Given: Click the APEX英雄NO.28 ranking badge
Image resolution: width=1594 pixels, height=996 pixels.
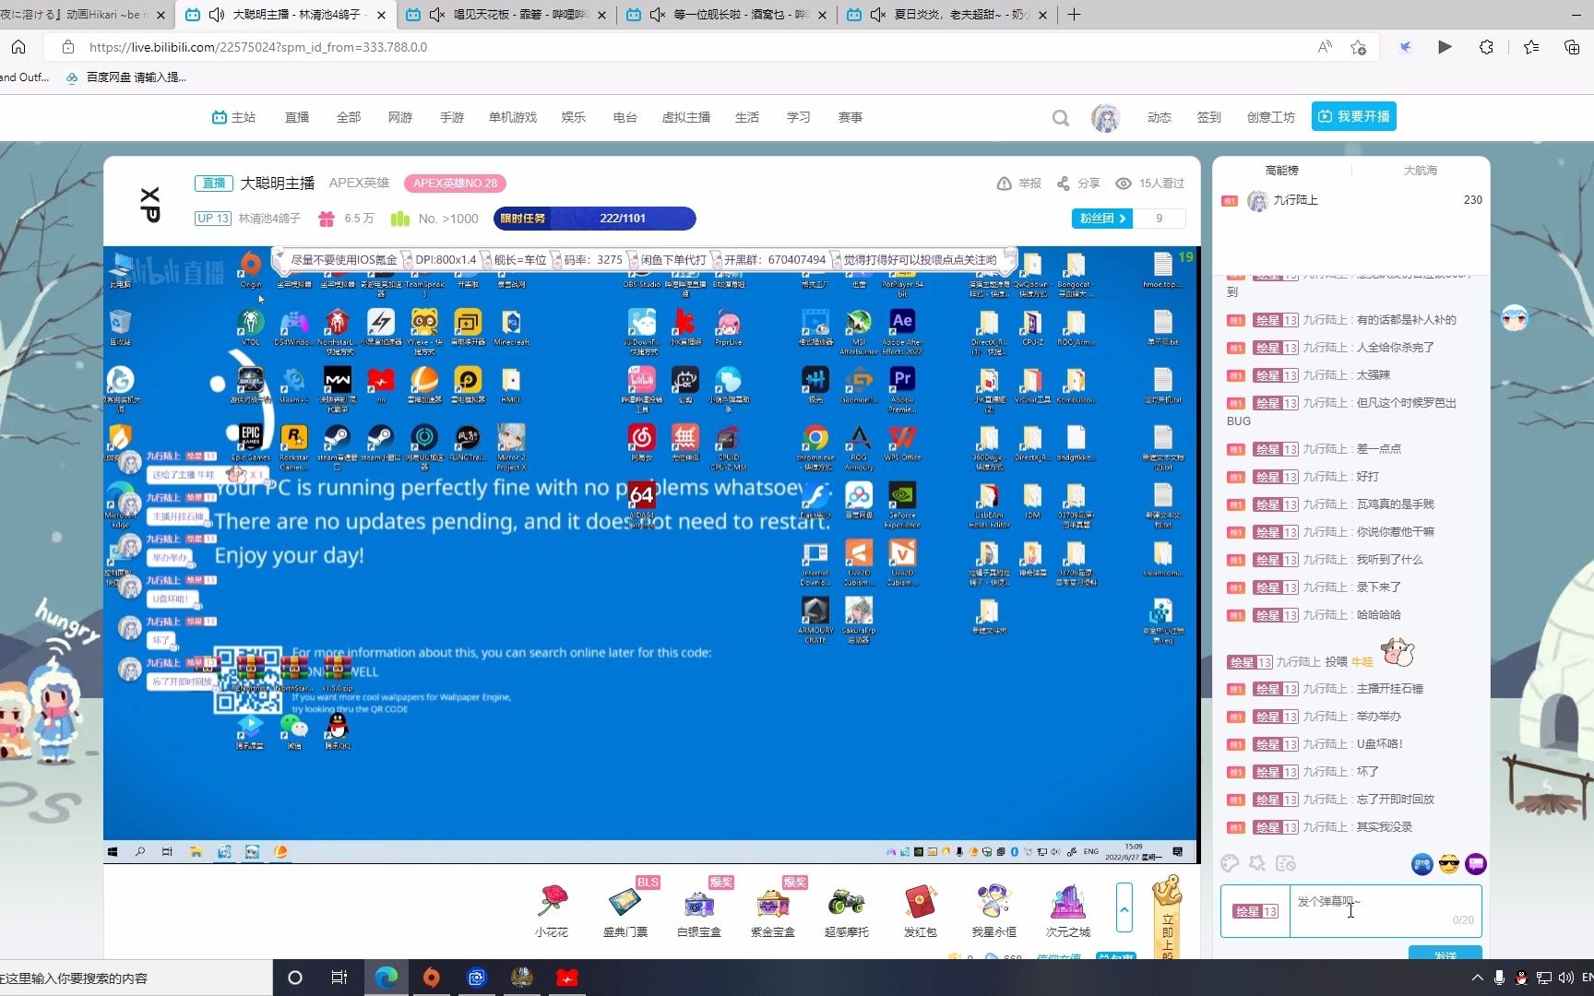Looking at the screenshot, I should 455,183.
